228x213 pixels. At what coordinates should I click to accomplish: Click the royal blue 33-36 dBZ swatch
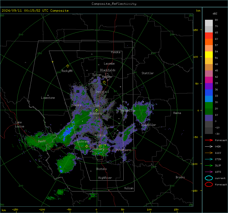pos(209,93)
